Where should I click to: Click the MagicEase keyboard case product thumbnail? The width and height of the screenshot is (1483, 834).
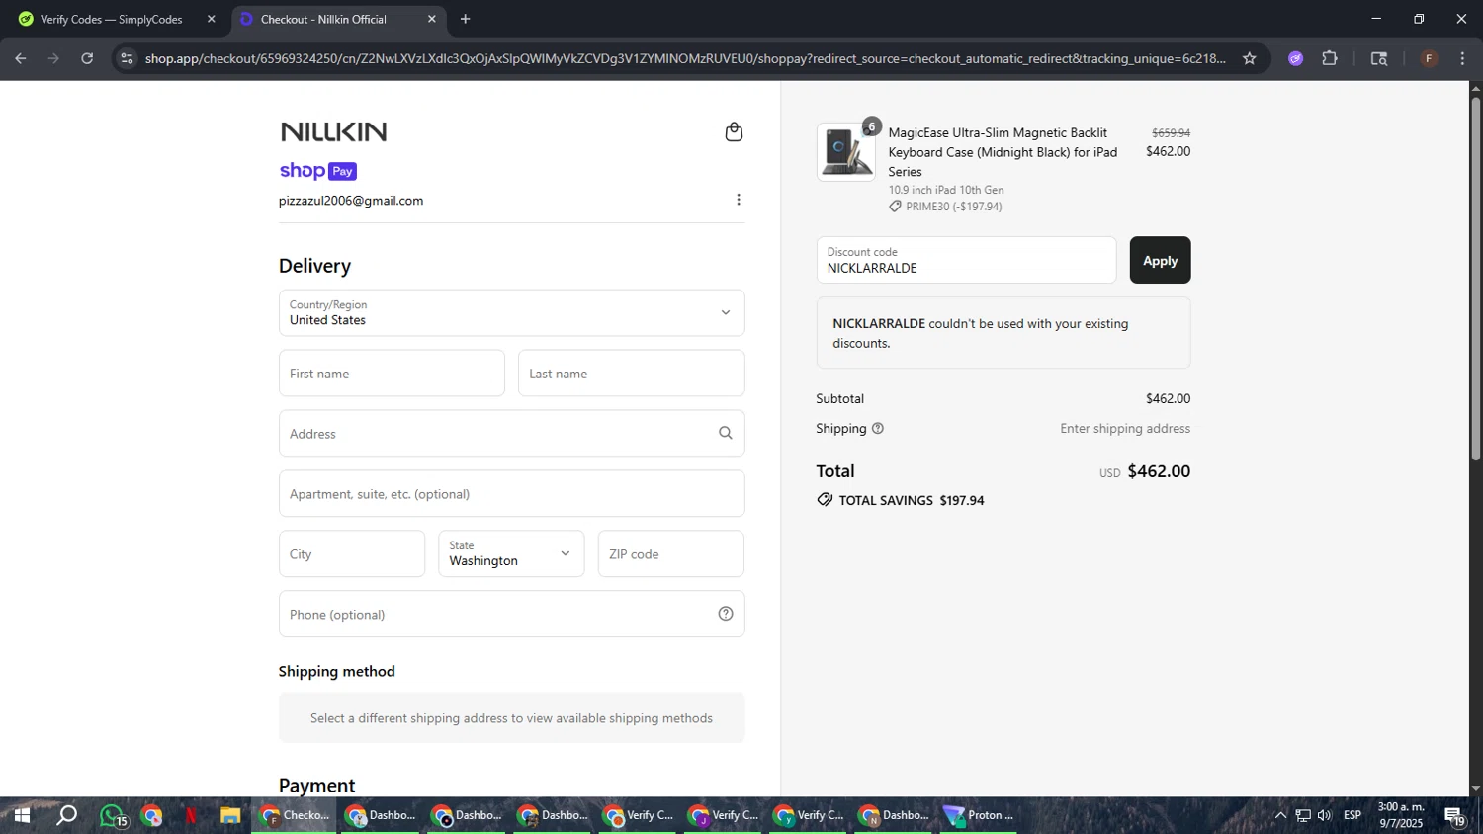[845, 152]
